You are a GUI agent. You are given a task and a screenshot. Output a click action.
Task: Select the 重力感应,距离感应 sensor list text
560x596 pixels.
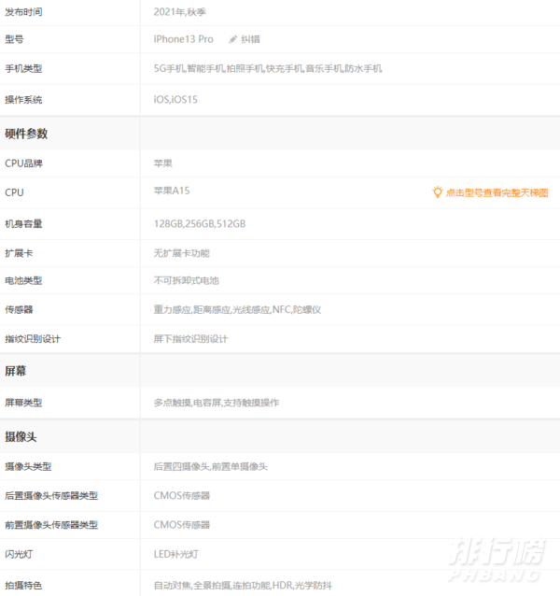237,310
